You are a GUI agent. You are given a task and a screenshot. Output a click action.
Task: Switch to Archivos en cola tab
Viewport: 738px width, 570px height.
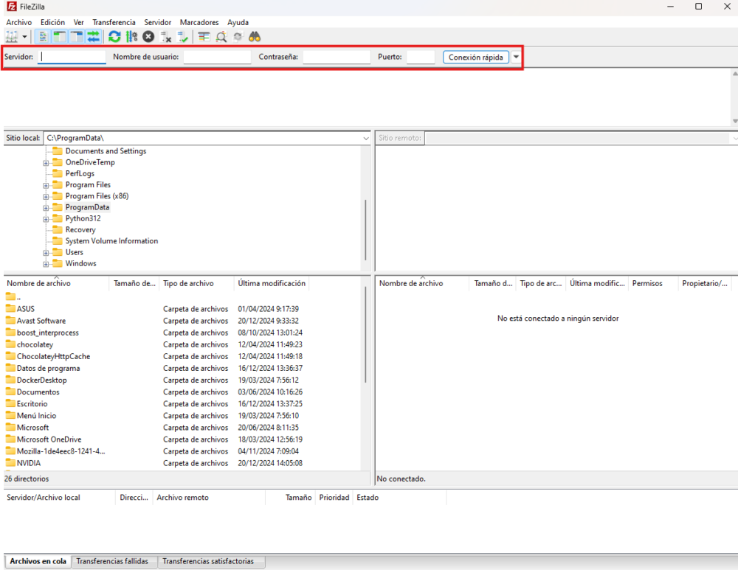point(38,562)
